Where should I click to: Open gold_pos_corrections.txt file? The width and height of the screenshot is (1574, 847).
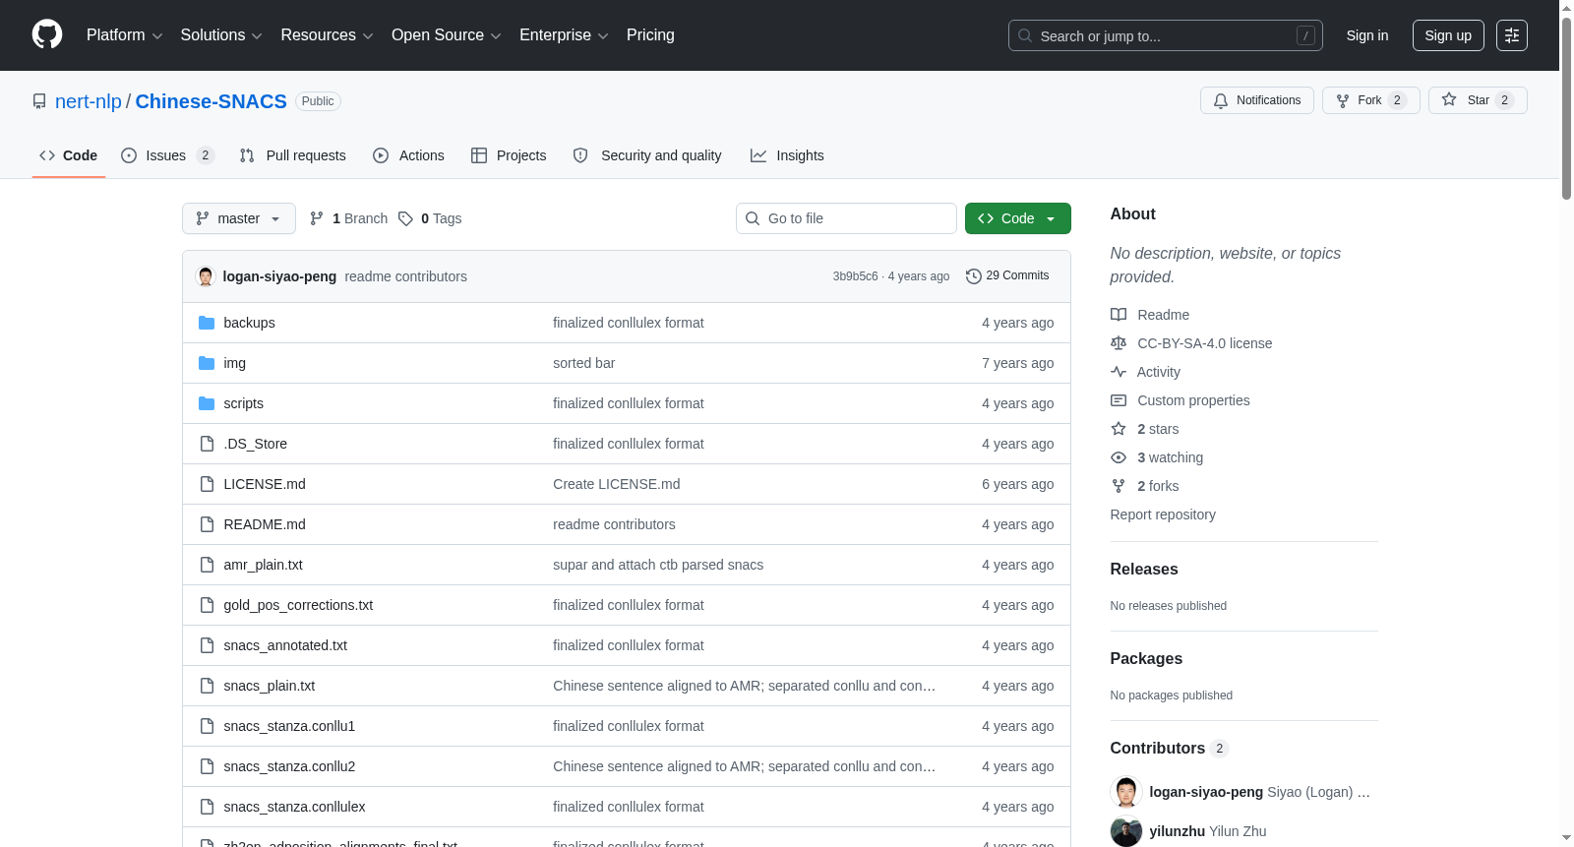tap(298, 605)
